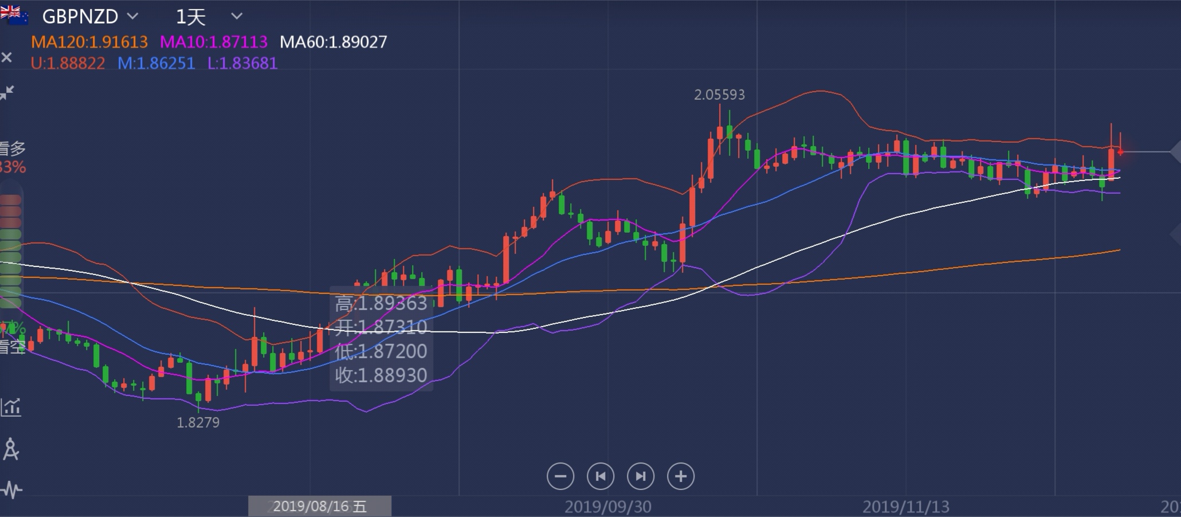This screenshot has height=517, width=1181.
Task: Click the Bollinger lower band L:1.83681 value
Action: (242, 63)
